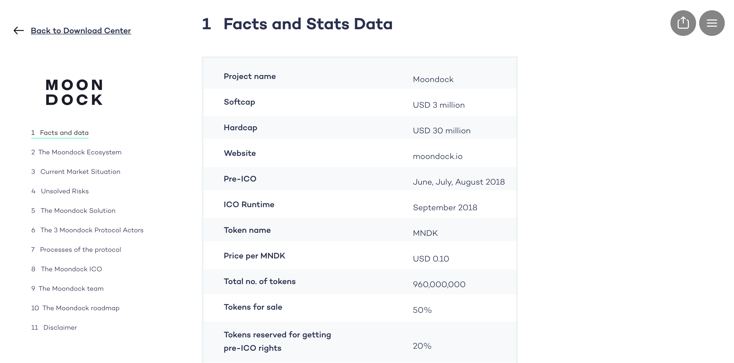This screenshot has height=363, width=734.
Task: Select Facts and data chapter
Action: tap(60, 133)
